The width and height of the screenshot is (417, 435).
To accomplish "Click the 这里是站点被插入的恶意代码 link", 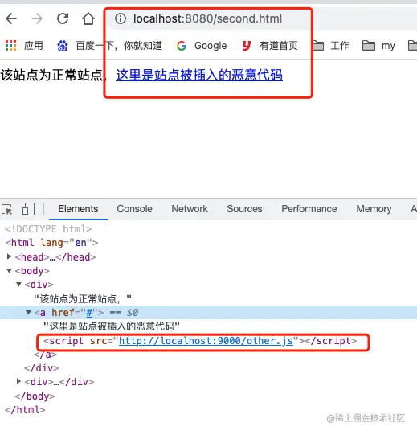I will [199, 75].
